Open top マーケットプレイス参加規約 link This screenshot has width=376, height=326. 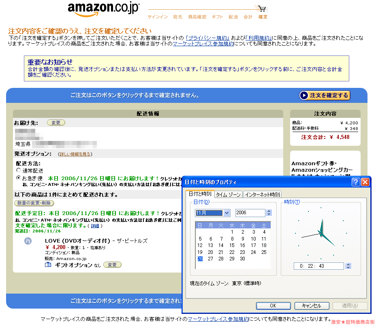(203, 44)
